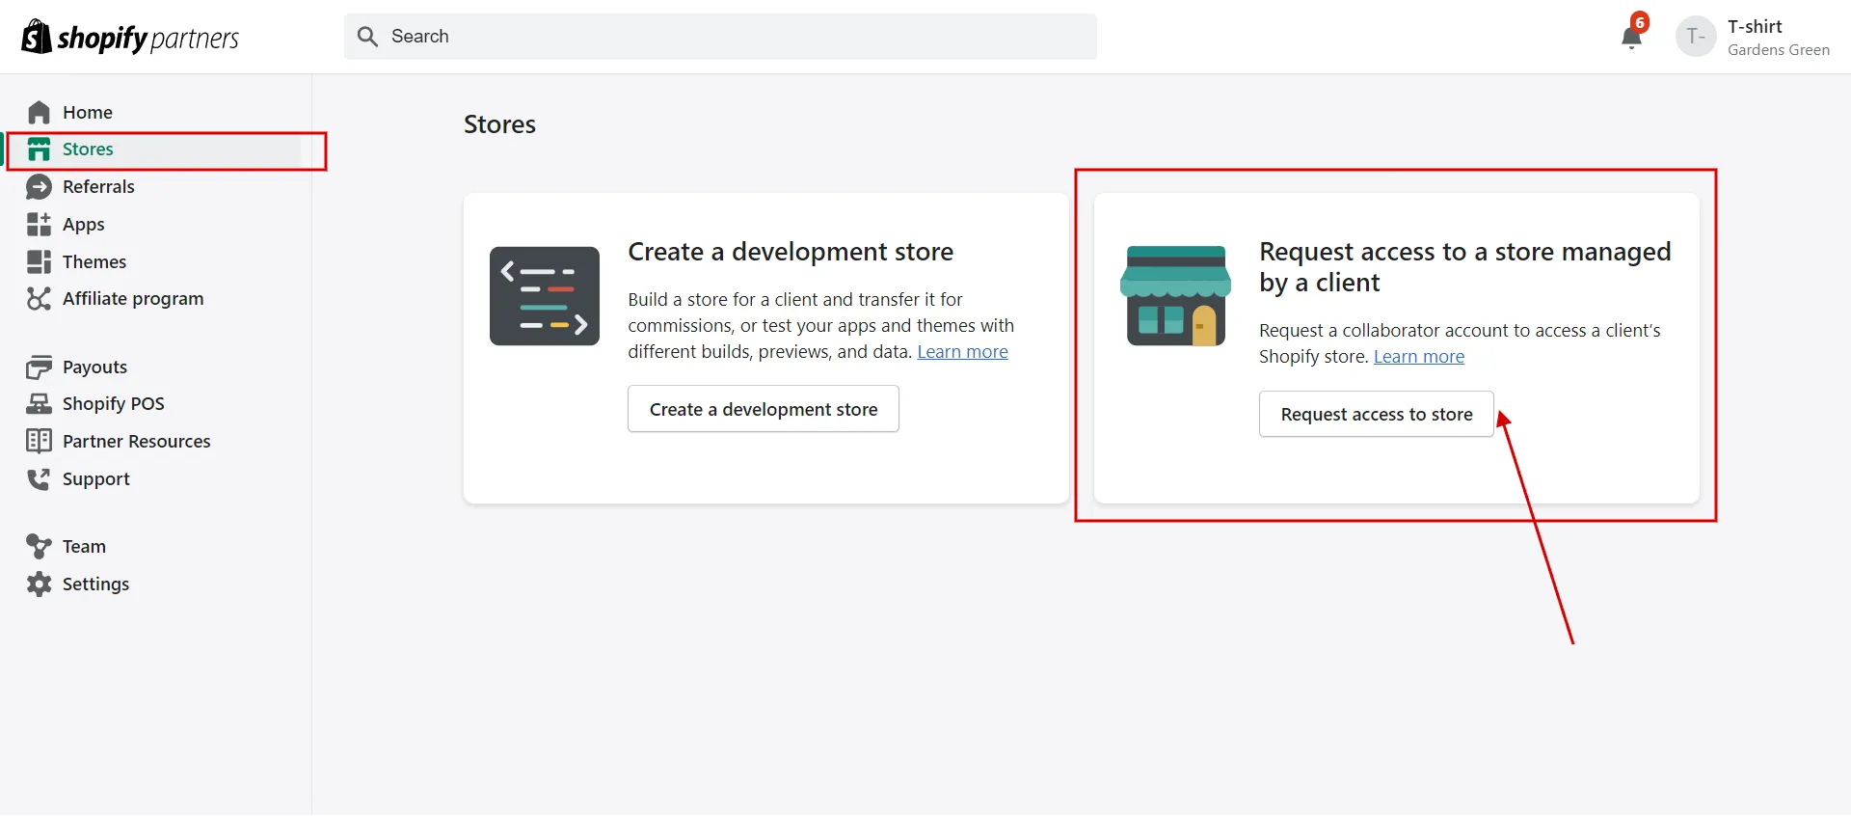Viewport: 1851px width, 816px height.
Task: Open Affiliate program page
Action: [x=133, y=299]
